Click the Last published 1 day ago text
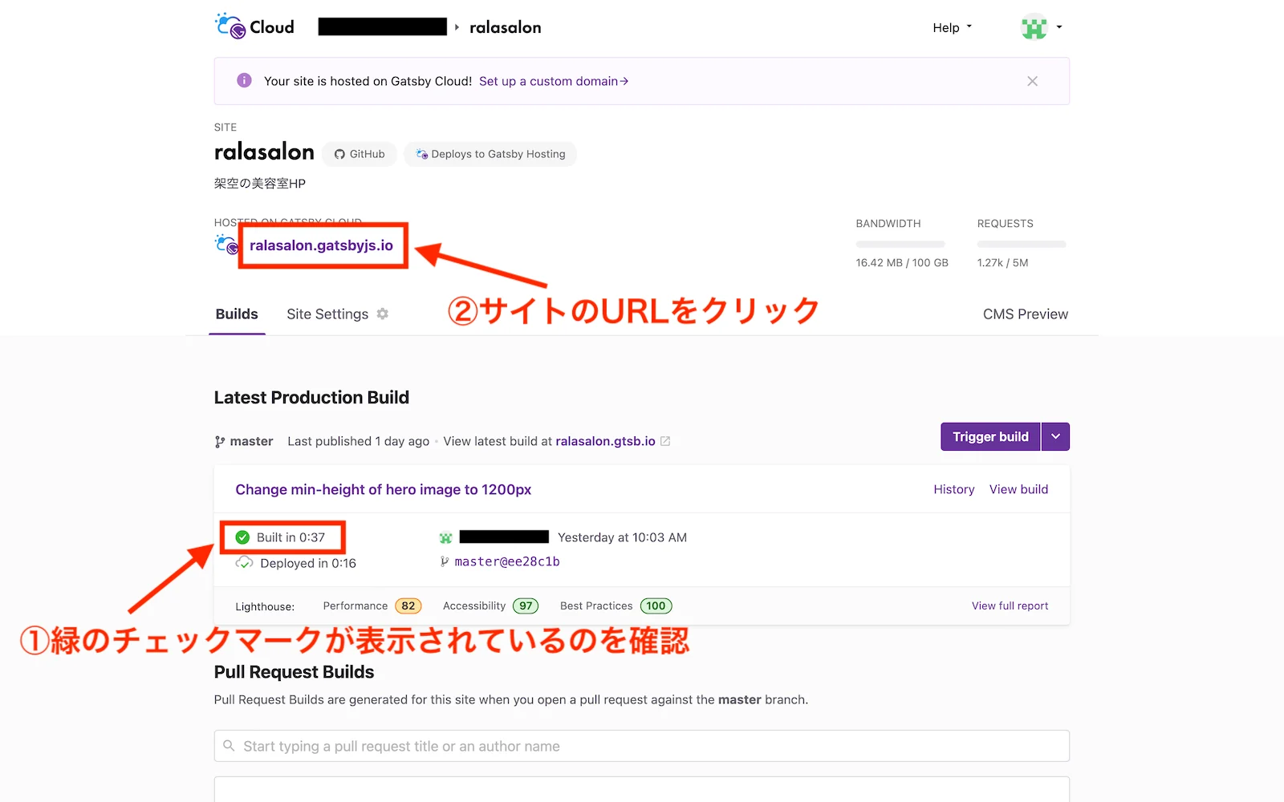This screenshot has height=802, width=1284. pos(358,441)
